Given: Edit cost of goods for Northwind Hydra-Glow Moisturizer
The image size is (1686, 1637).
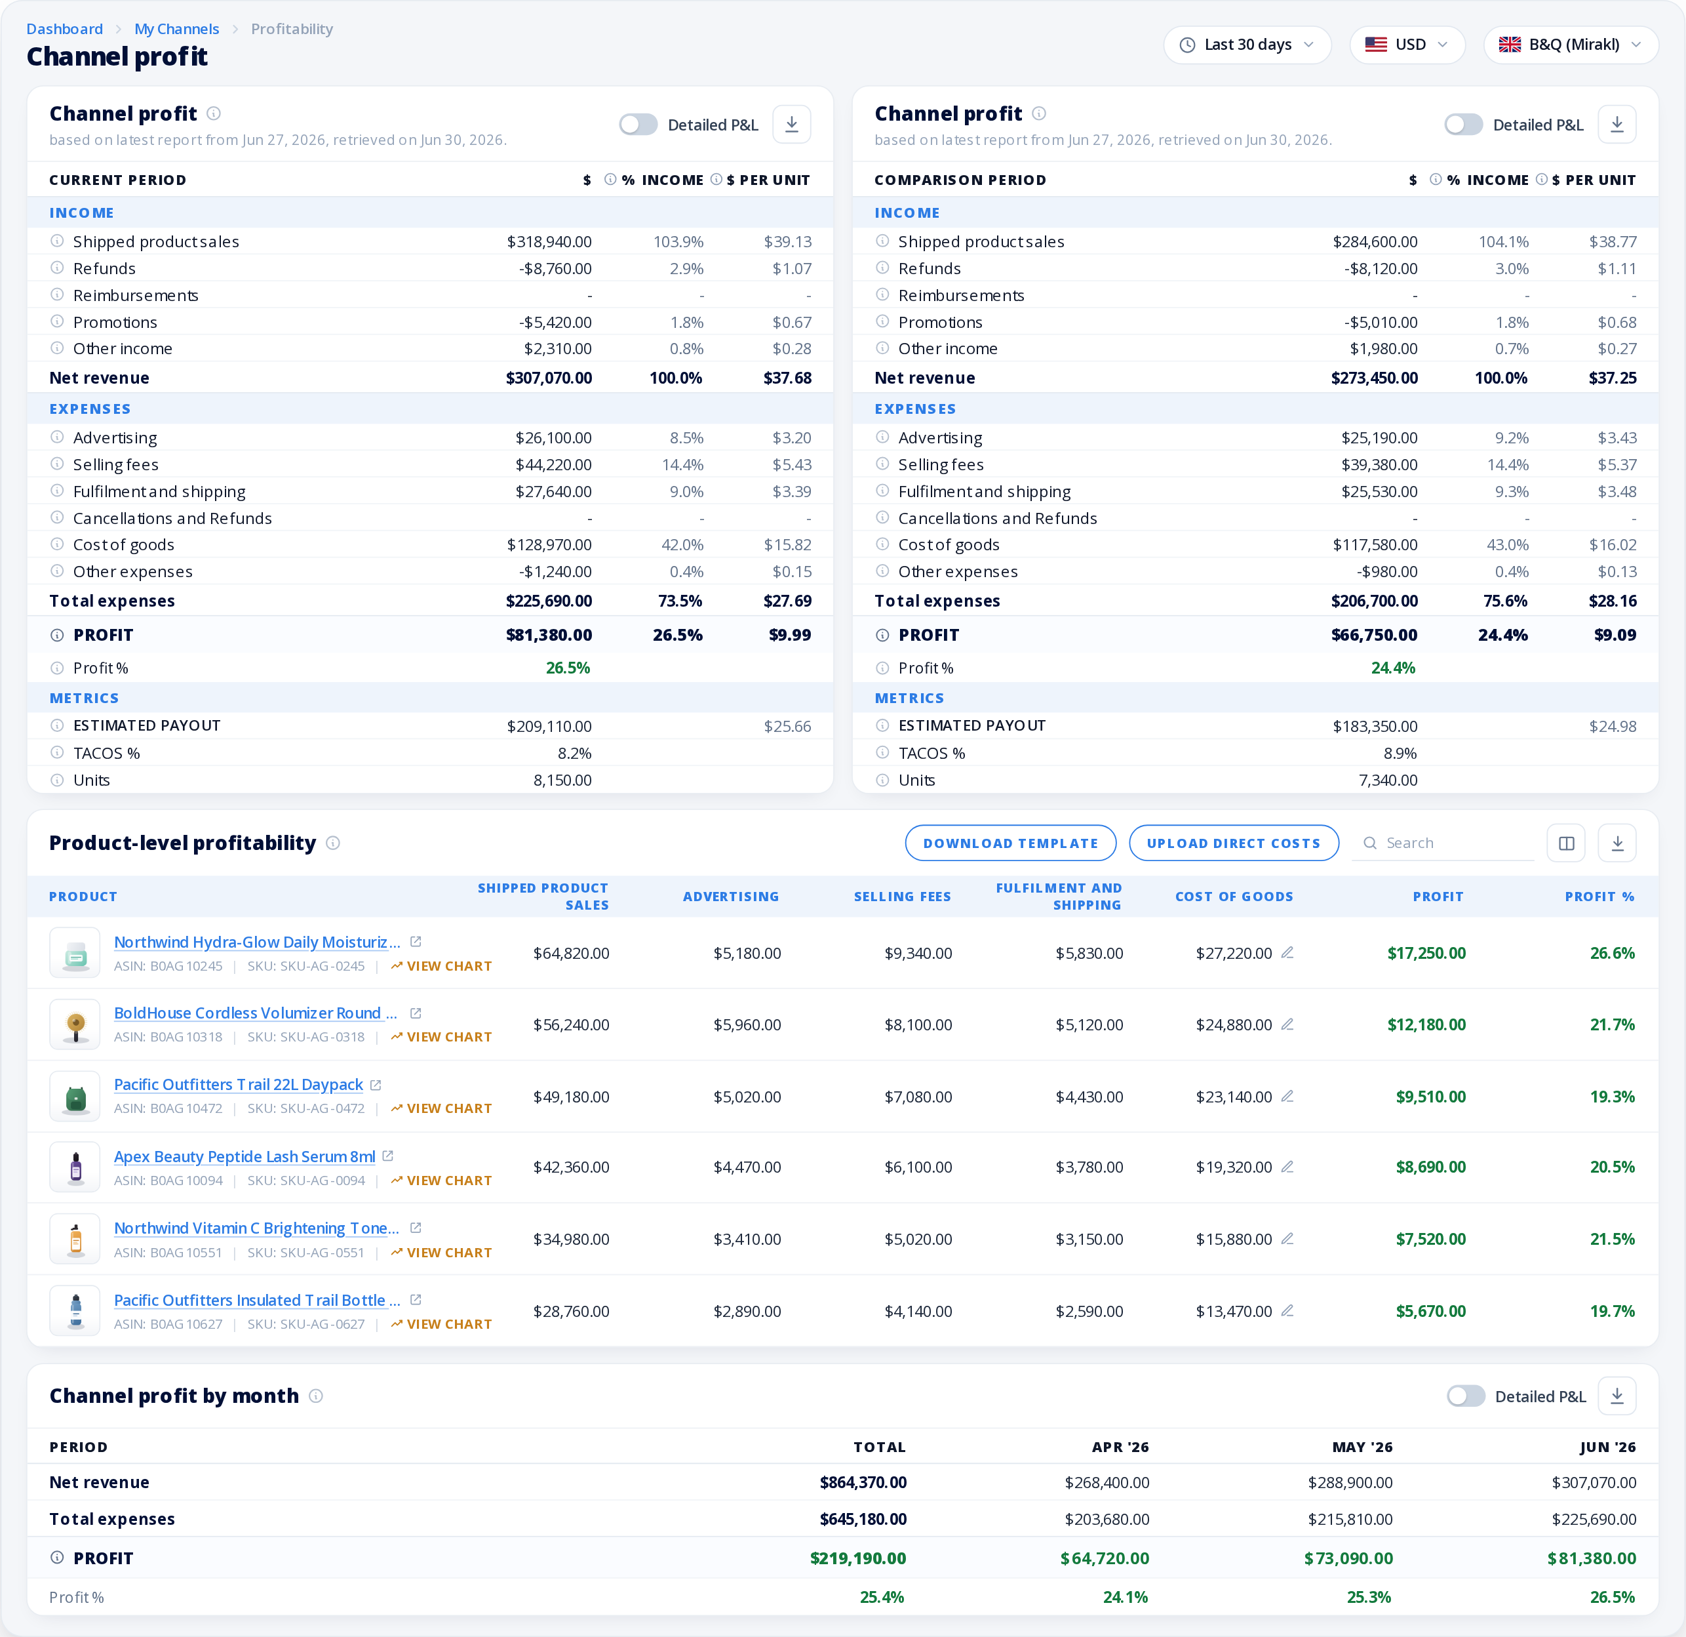Looking at the screenshot, I should [x=1287, y=953].
